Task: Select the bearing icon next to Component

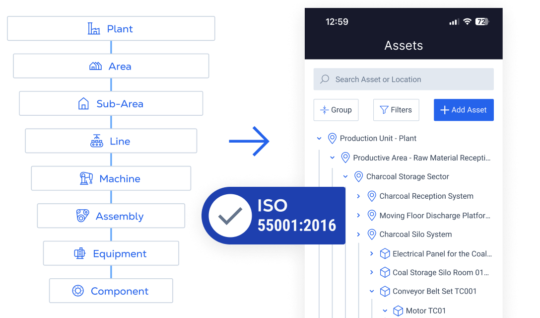Action: click(78, 291)
